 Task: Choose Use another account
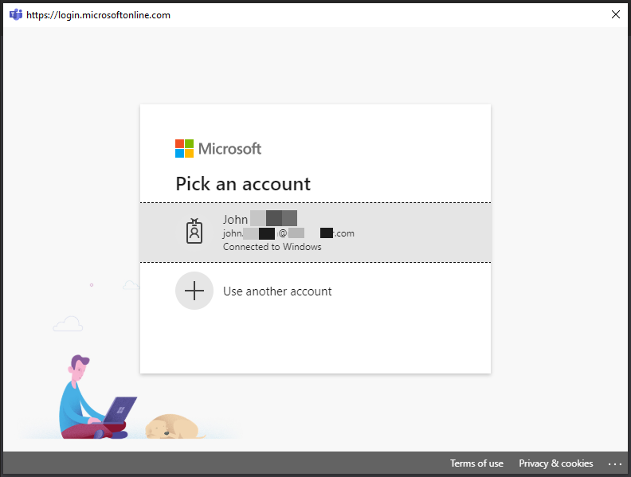315,291
